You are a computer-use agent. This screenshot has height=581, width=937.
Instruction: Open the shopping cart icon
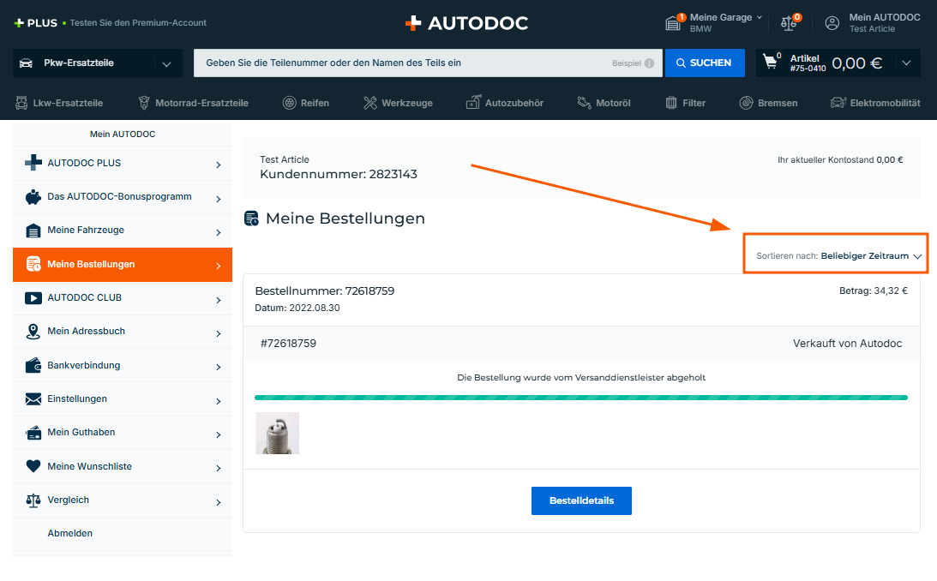772,63
